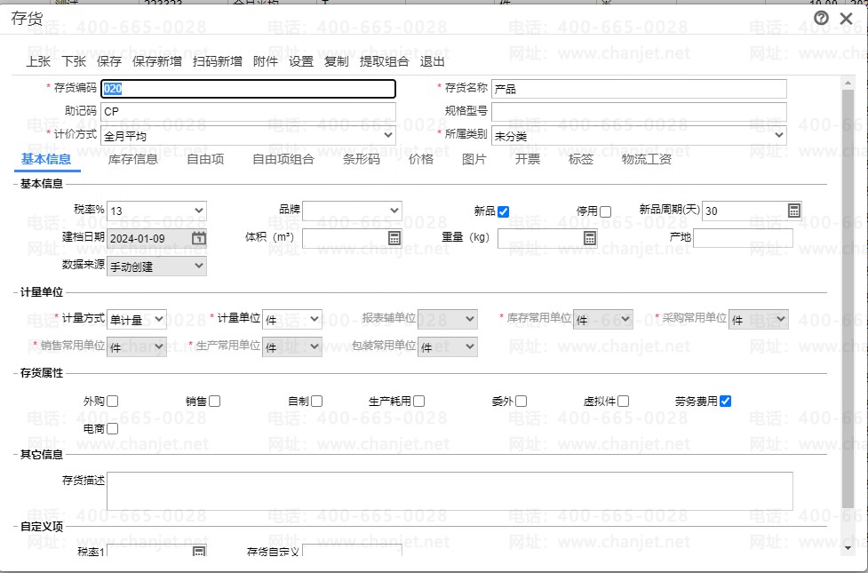Open calculator icon for 税率1 field
The image size is (868, 573).
(199, 552)
